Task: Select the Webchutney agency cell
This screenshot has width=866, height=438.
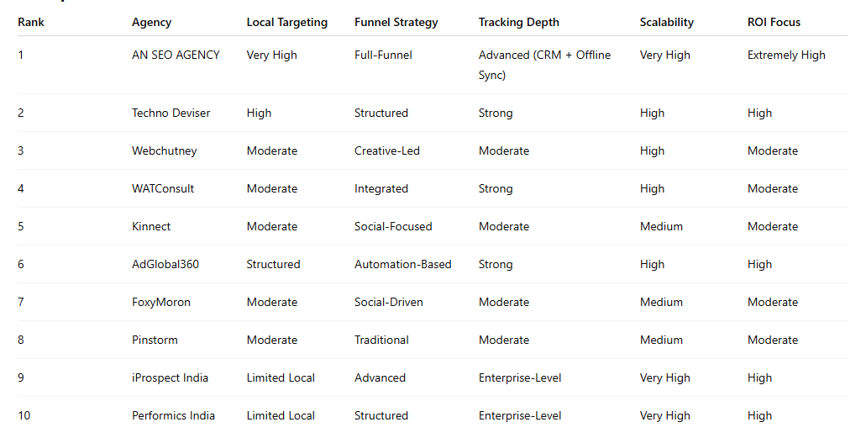Action: point(164,151)
